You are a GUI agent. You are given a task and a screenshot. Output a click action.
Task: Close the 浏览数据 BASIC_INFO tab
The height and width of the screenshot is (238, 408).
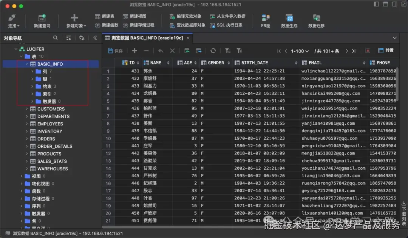188,38
